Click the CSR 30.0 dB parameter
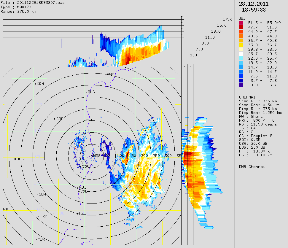This screenshot has width=288, height=248. click(x=253, y=144)
